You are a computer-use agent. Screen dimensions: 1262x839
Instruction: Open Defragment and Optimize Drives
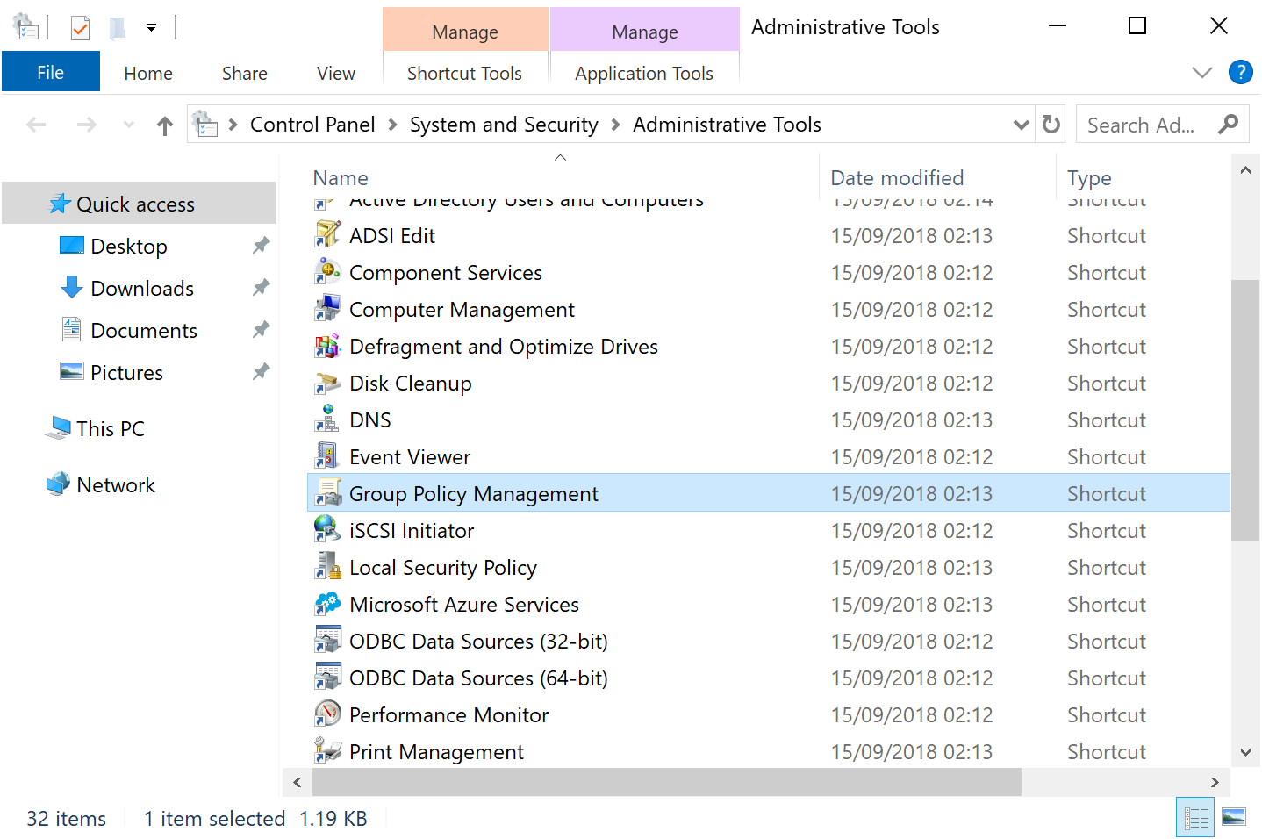point(504,346)
